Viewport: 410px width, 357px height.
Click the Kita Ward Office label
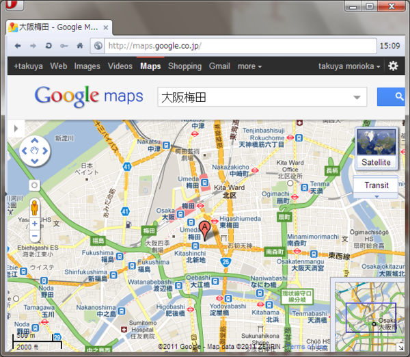click(x=290, y=169)
